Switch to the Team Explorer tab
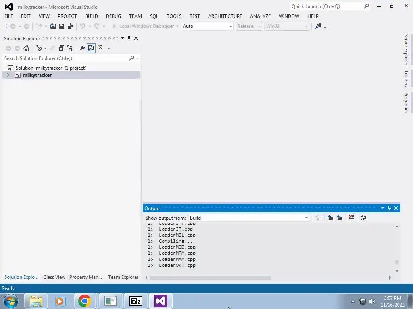The width and height of the screenshot is (413, 309). [x=123, y=277]
